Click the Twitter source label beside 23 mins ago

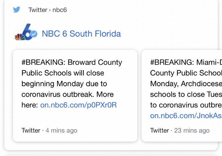(x=160, y=130)
